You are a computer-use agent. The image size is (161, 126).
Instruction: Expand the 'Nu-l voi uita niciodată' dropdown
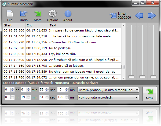(x=137, y=97)
